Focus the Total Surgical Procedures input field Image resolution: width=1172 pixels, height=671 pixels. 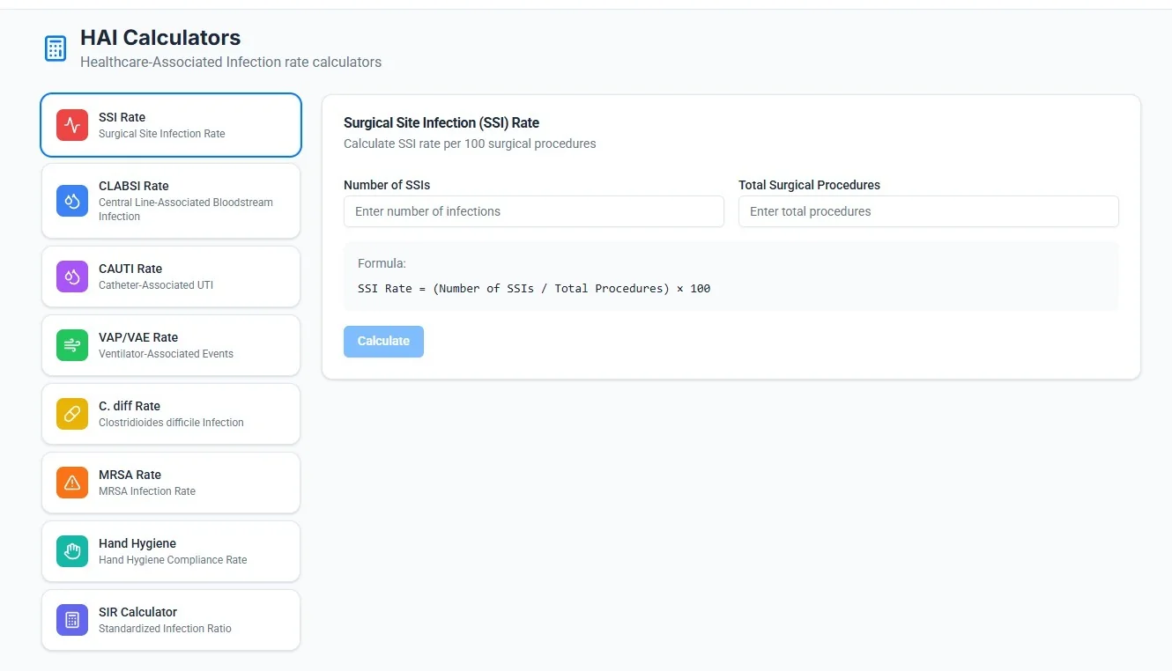[x=929, y=211]
